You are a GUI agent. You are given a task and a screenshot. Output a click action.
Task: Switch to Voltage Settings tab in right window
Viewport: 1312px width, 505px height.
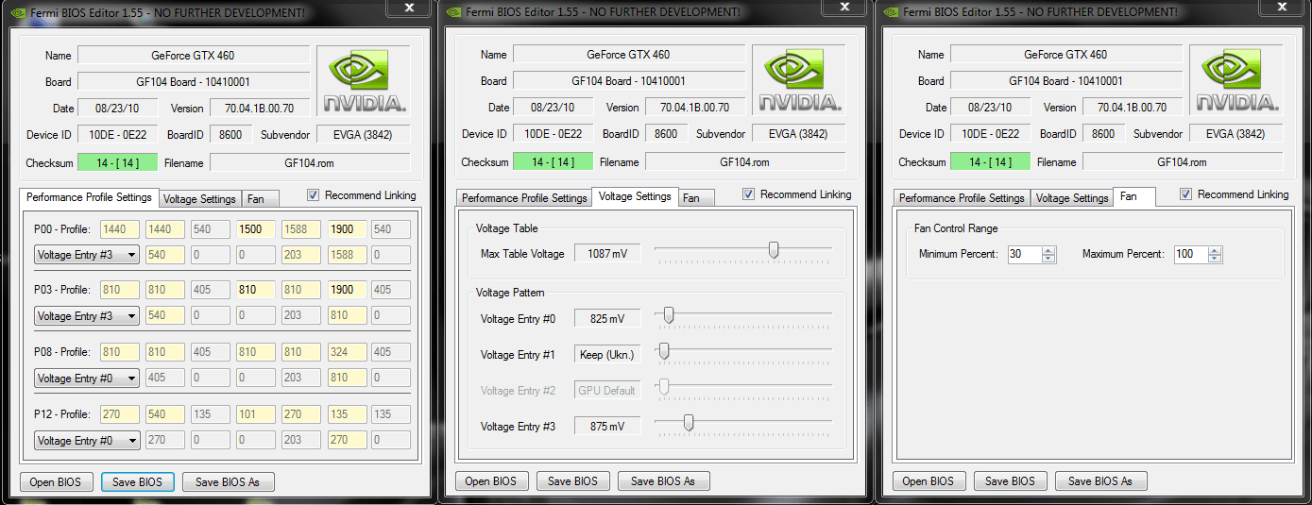click(1071, 198)
